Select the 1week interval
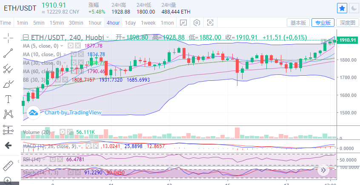Image resolution: width=360 pixels, height=185 pixels. [x=148, y=23]
